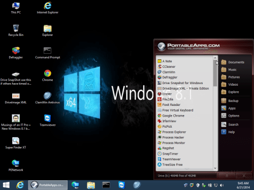The image size is (254, 190).
Task: Click the apps list scroll up arrow
Action: 215,58
